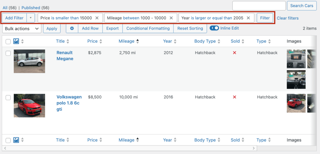Tick the select-all checkbox in header

coord(8,41)
